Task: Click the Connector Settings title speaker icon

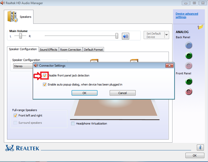Action: point(36,65)
